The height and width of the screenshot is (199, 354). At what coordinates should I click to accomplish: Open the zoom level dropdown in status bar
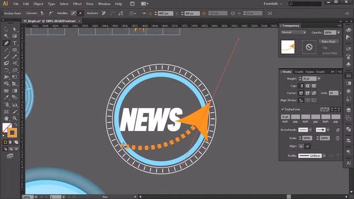click(x=36, y=197)
